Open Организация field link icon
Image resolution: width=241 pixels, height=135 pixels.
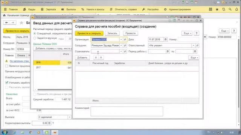click(x=125, y=39)
